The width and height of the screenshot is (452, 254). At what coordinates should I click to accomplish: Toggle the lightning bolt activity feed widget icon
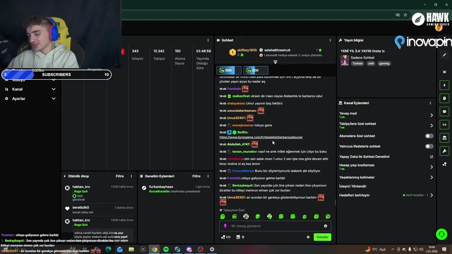click(444, 85)
